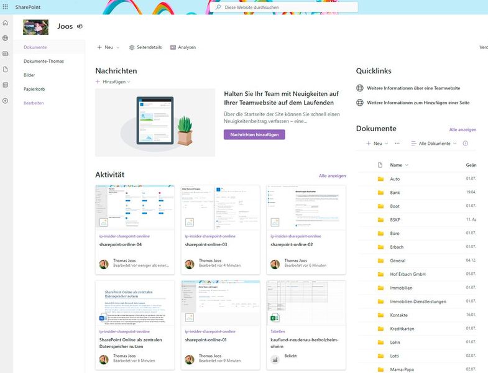Click the info details icon in Dokumente
Viewport: 488px width, 373px height.
[465, 144]
